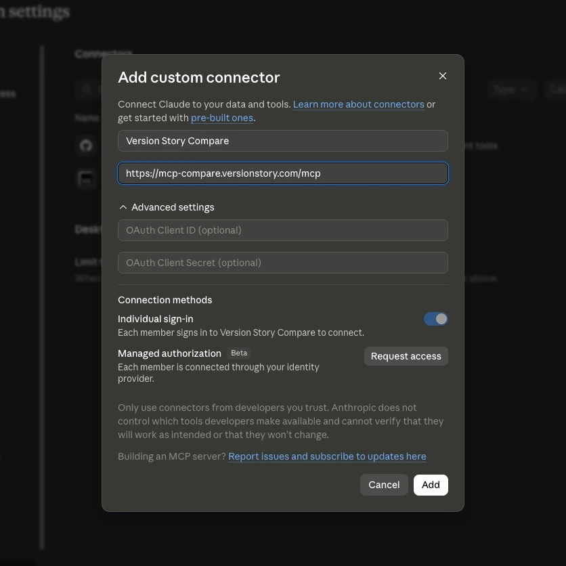Click the Connection methods heading
The height and width of the screenshot is (566, 566).
[x=165, y=300]
